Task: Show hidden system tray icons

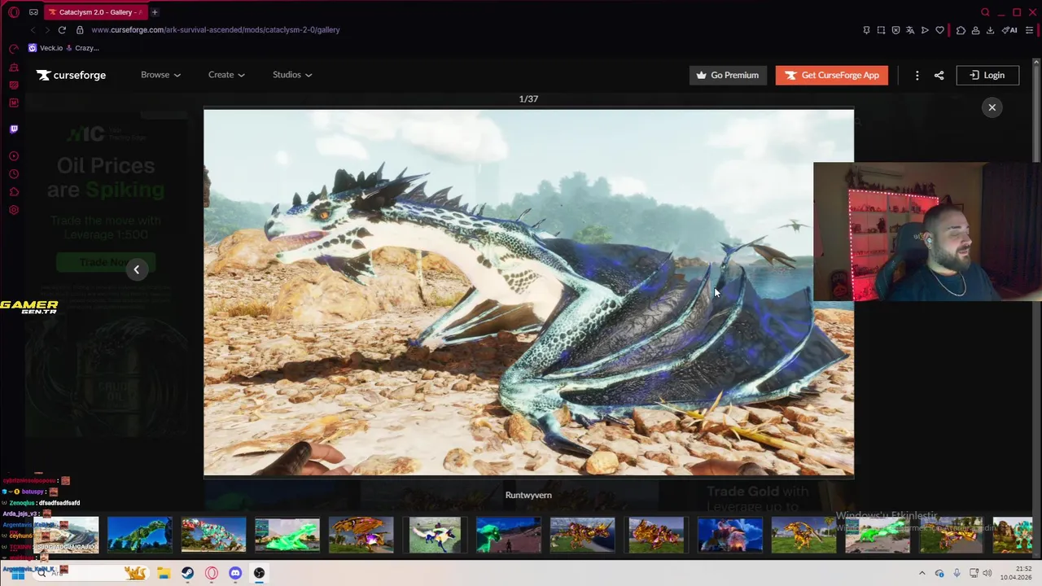Action: pos(922,574)
